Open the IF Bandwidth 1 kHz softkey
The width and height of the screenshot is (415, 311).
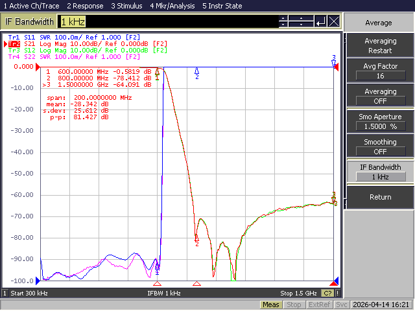click(x=381, y=172)
